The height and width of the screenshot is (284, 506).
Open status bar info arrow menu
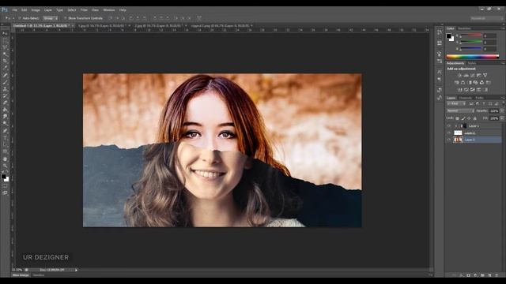[x=76, y=270]
